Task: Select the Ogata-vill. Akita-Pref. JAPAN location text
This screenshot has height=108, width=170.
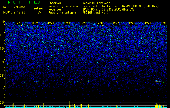Action: (121, 6)
